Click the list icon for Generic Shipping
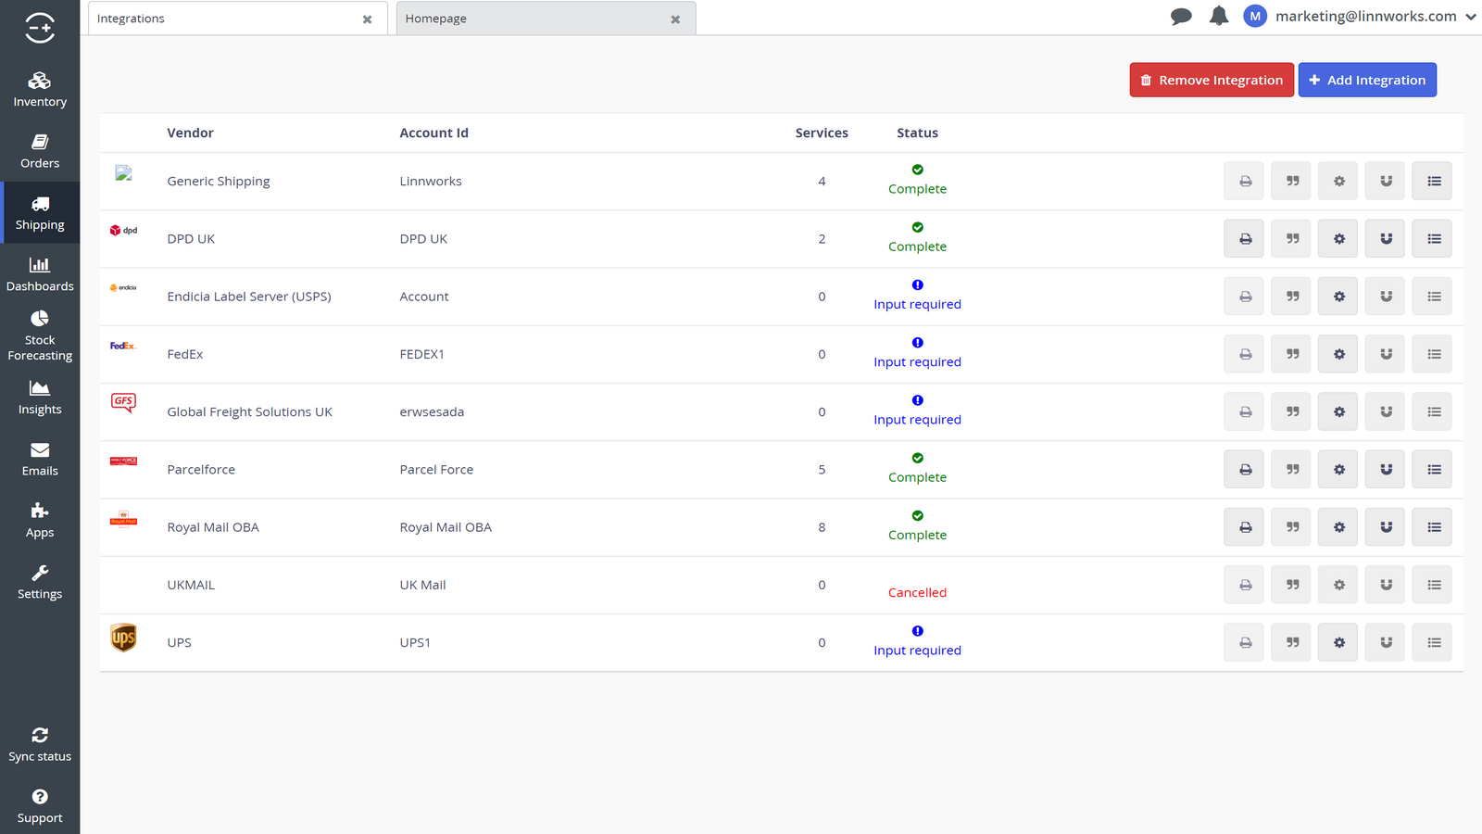1482x834 pixels. coord(1433,181)
